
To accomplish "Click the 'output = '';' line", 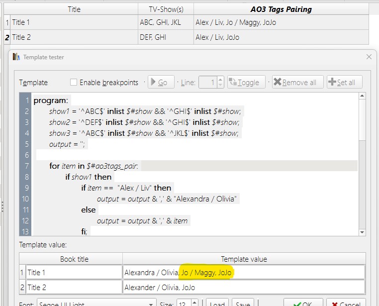I will (x=67, y=144).
